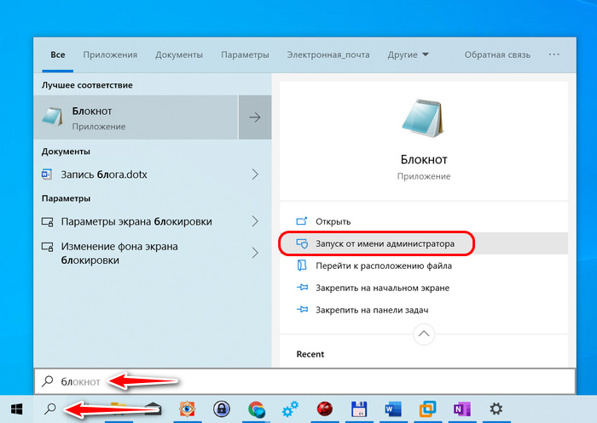Viewport: 597px width, 423px height.
Task: Click the Word document icon for Запись блога
Action: click(47, 174)
